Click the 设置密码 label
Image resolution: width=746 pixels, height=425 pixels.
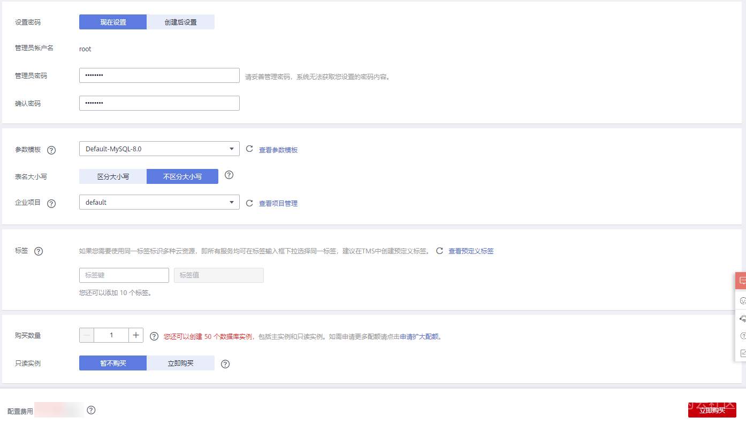[28, 22]
